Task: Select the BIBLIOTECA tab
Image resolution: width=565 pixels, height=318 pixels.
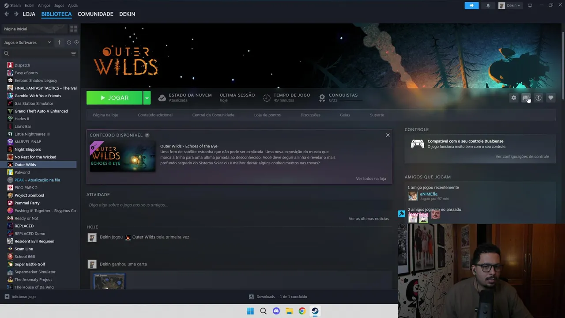Action: point(56,14)
